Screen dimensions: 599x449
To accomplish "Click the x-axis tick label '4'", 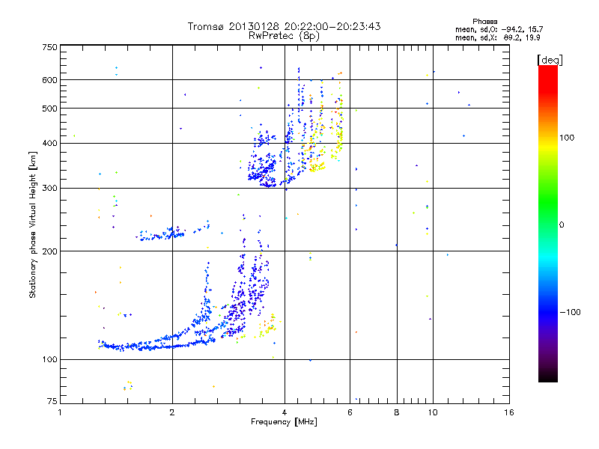I will pyautogui.click(x=285, y=412).
